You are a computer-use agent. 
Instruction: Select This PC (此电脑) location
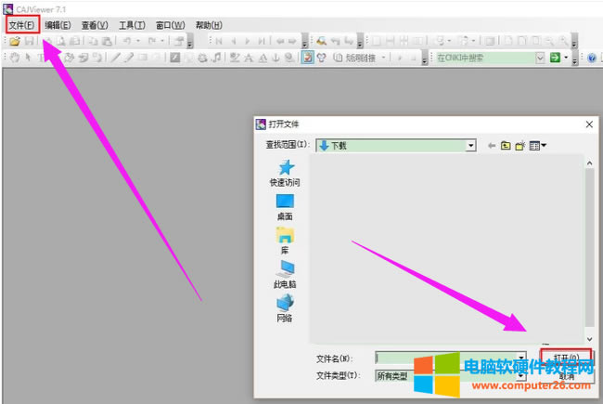click(285, 275)
